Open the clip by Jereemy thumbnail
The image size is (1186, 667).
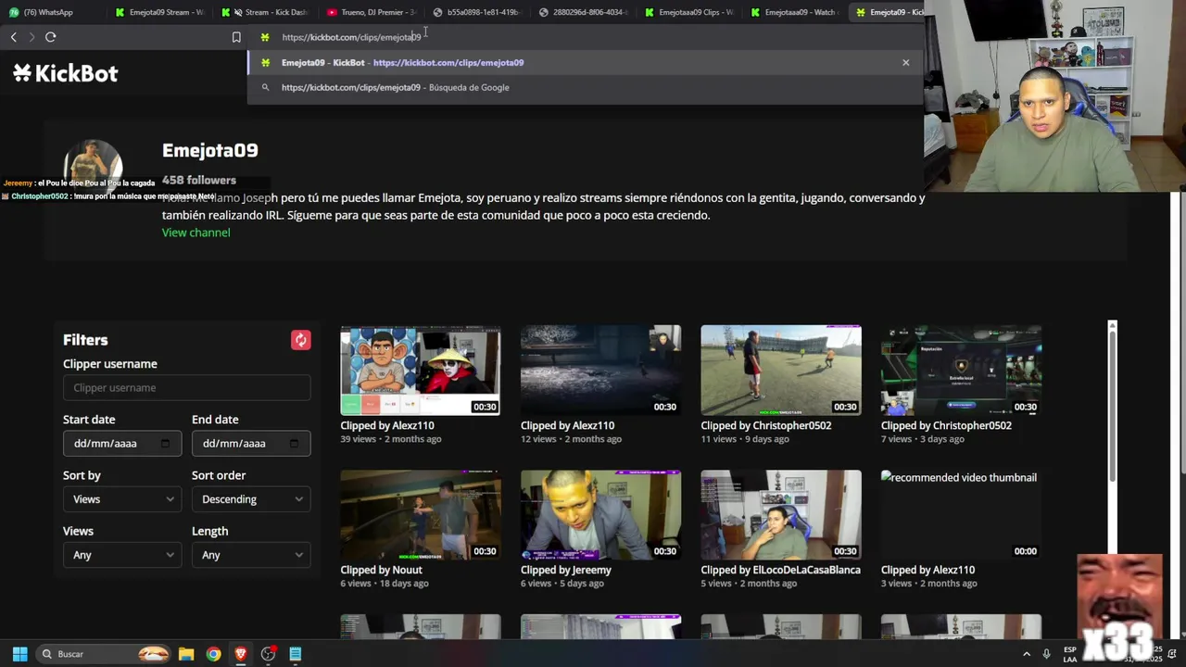600,514
